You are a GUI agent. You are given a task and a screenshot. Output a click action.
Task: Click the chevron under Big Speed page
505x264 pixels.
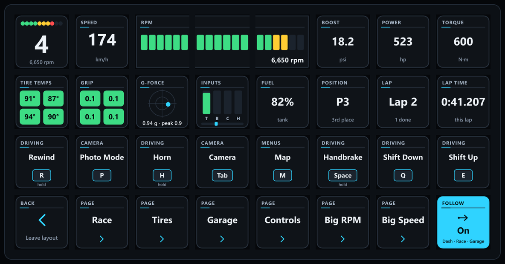403,239
